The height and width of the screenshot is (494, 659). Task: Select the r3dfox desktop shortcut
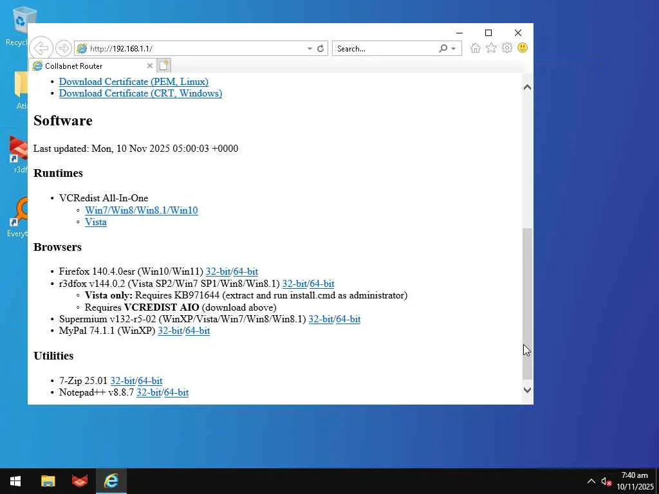[18, 154]
